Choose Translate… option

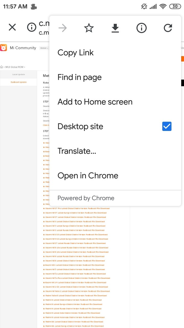click(x=115, y=151)
